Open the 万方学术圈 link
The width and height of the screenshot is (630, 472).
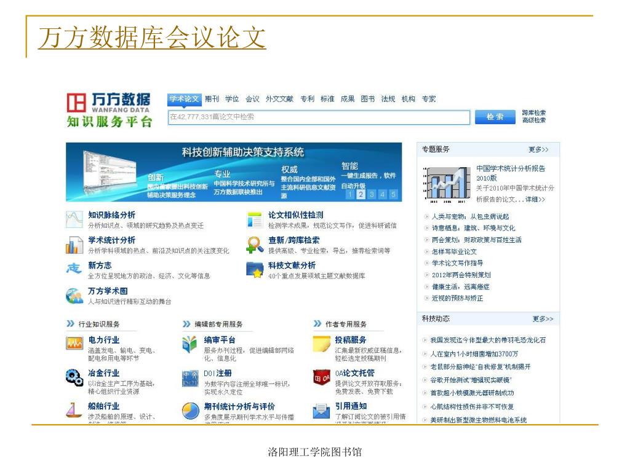[108, 291]
